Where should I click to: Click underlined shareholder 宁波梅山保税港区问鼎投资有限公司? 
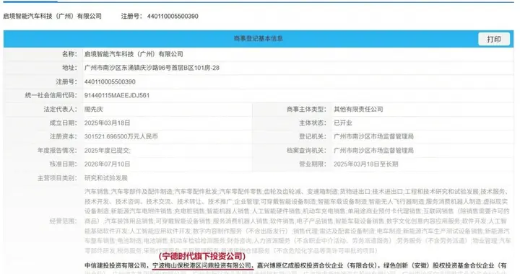click(x=202, y=265)
